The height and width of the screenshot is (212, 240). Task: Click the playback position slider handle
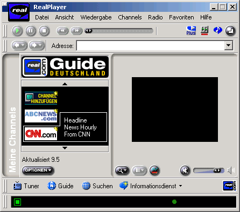point(88,31)
